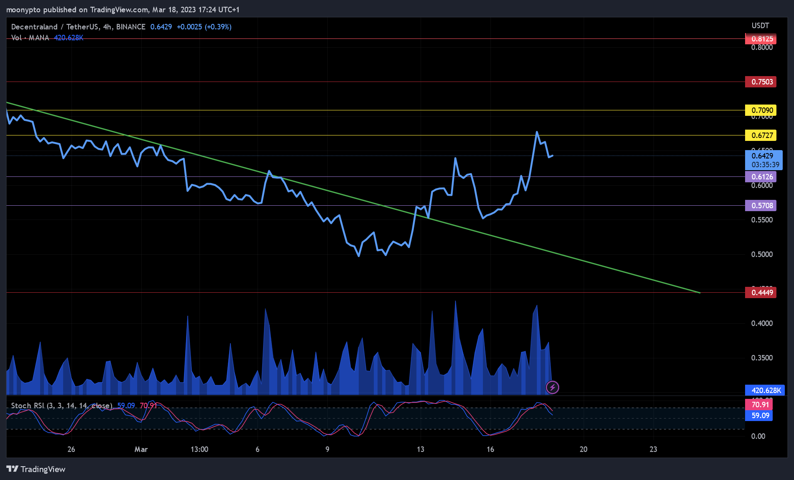Click the 13:00 time axis label
This screenshot has height=480, width=794.
pos(199,449)
